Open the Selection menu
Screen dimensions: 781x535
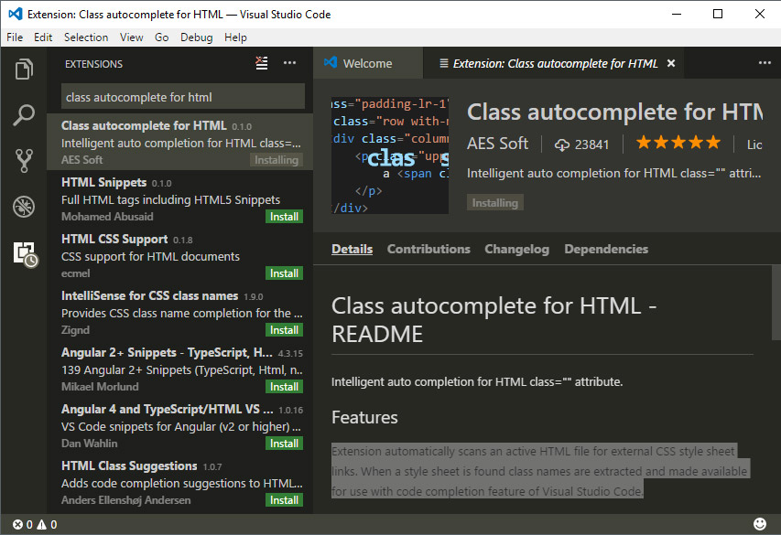pyautogui.click(x=86, y=37)
